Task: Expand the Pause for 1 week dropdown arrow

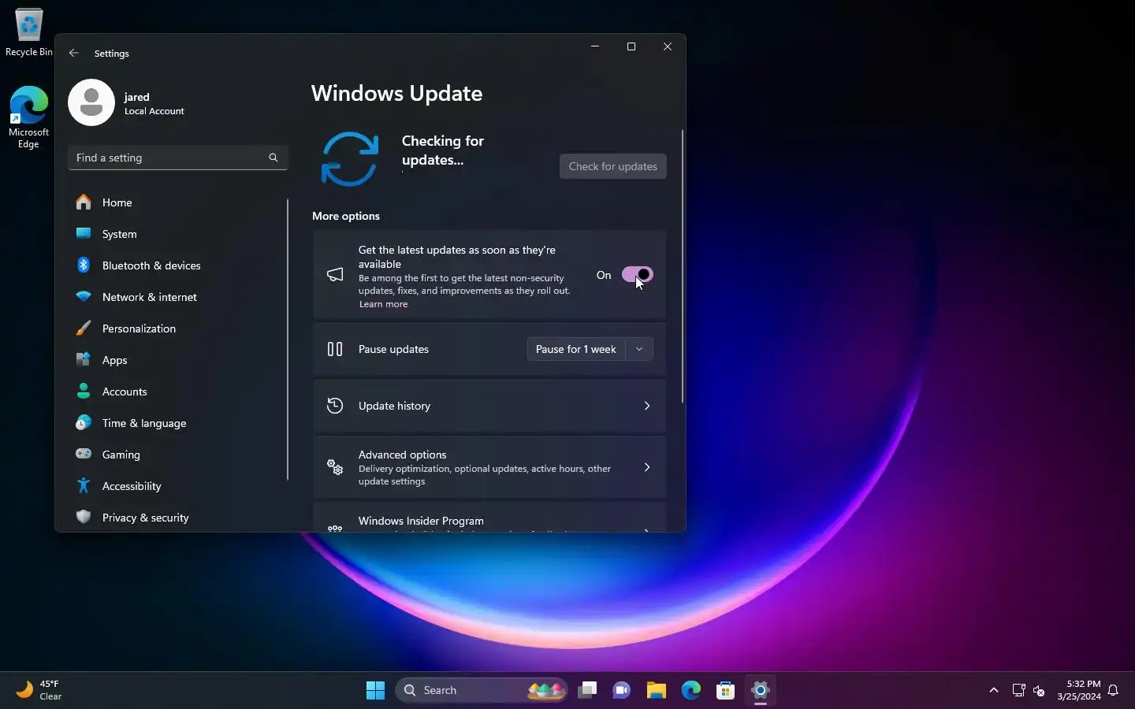Action: (639, 349)
